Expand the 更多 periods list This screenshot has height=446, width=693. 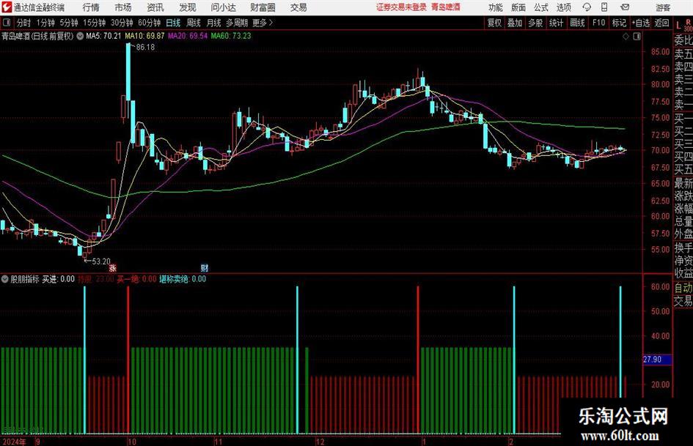[263, 23]
